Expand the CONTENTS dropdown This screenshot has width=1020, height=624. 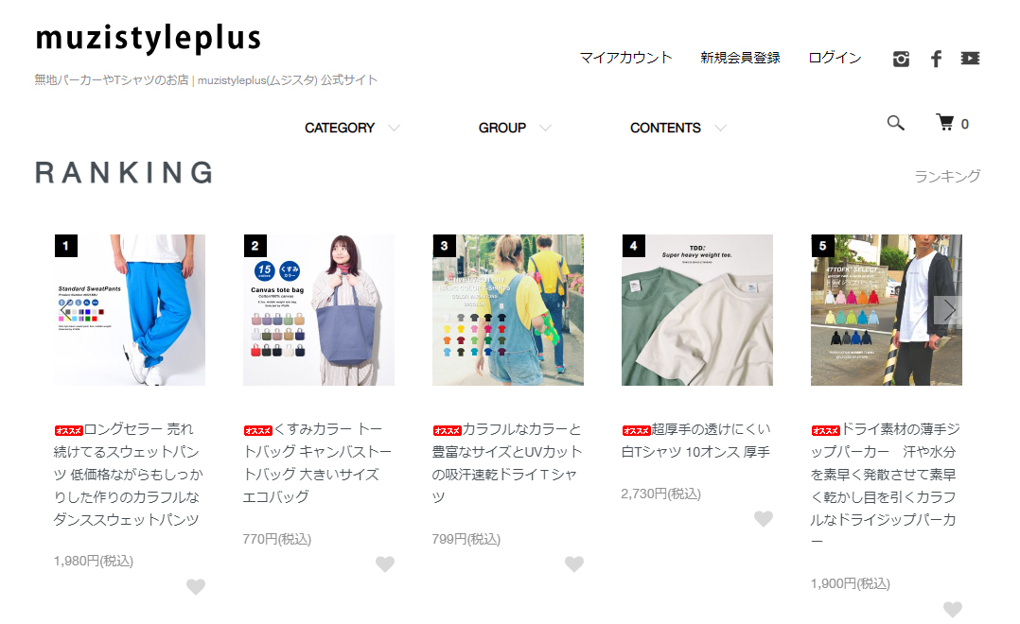(677, 128)
